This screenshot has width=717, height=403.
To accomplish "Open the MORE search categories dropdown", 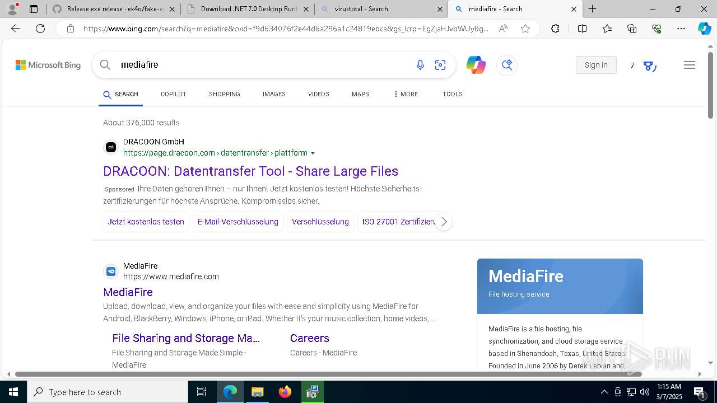I will tap(406, 94).
